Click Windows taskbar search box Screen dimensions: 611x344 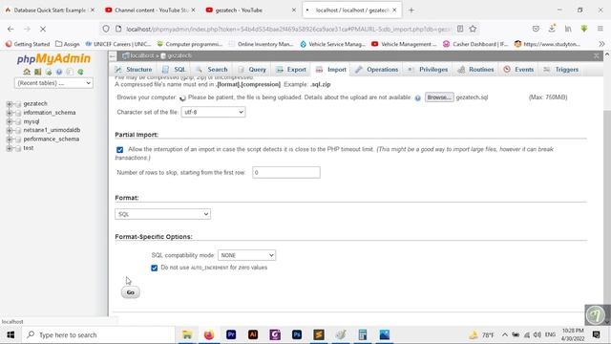97,334
